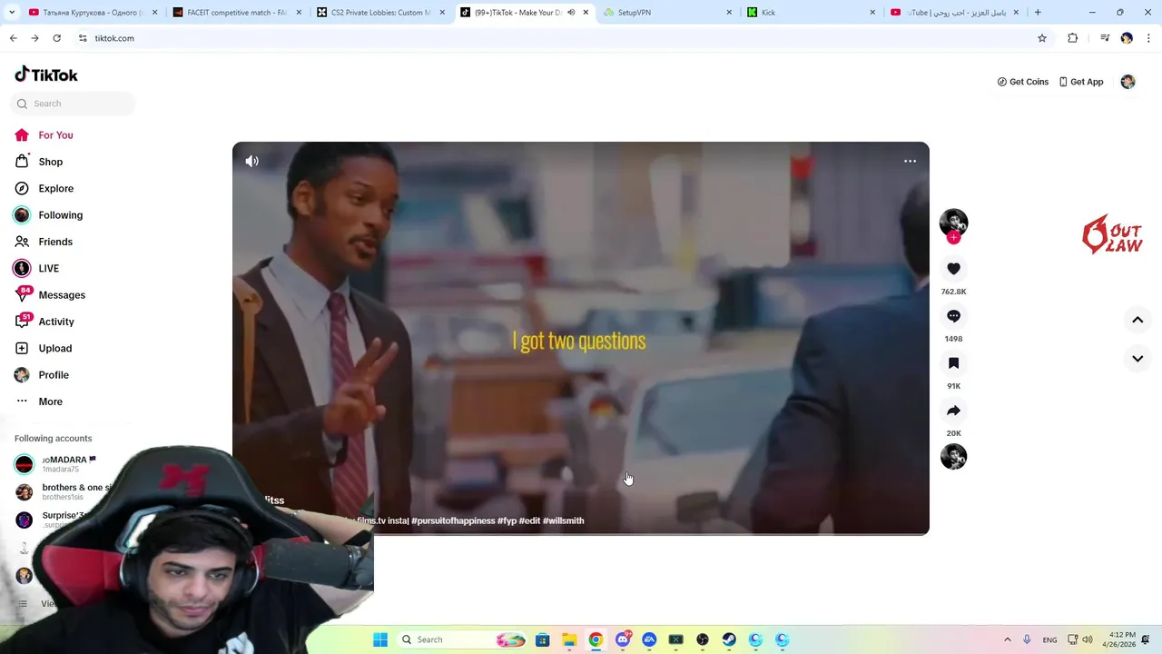Click the #edit hashtag
This screenshot has height=654, width=1162.
[529, 520]
